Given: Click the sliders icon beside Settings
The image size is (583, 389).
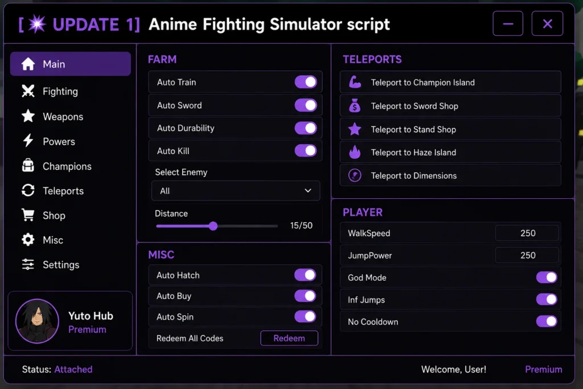Looking at the screenshot, I should coord(28,264).
